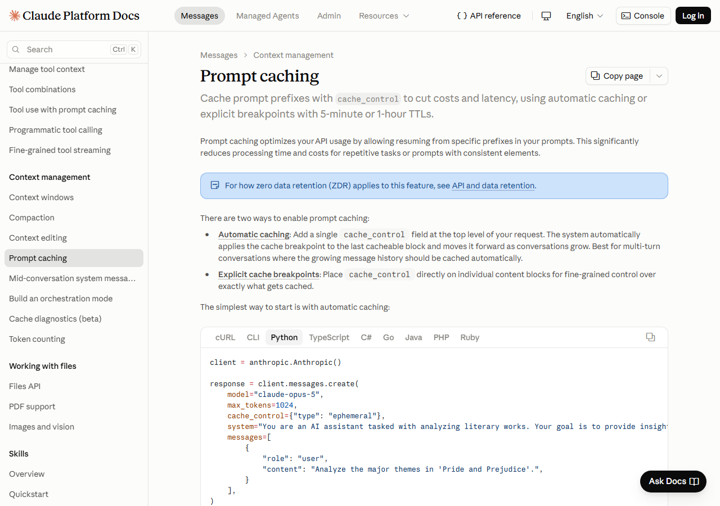This screenshot has height=506, width=720.
Task: Click the ZDR note icon
Action: [214, 186]
